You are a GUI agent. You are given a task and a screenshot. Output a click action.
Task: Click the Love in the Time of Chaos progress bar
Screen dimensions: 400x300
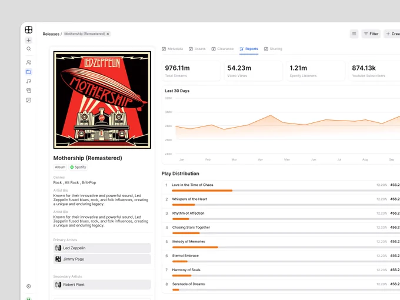point(286,191)
